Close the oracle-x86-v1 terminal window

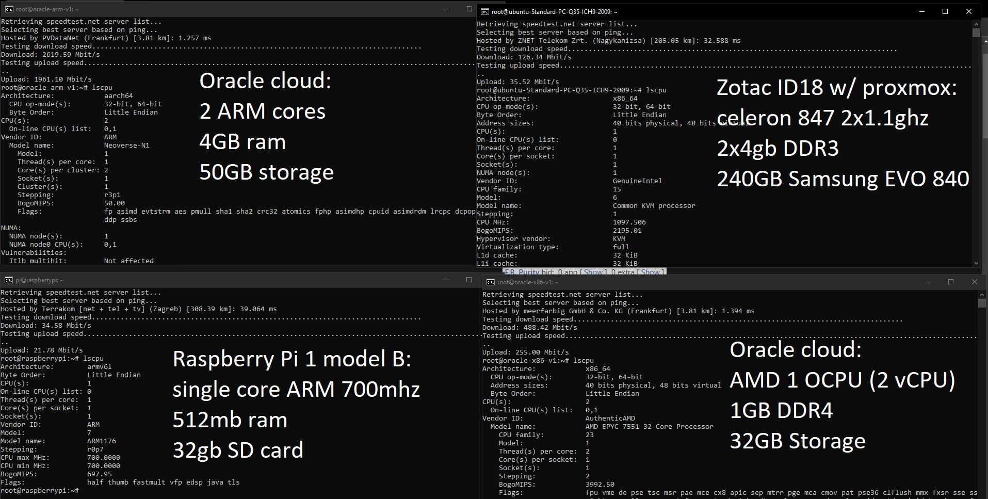(x=974, y=282)
